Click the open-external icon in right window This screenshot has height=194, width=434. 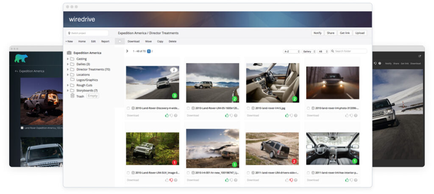[420, 56]
